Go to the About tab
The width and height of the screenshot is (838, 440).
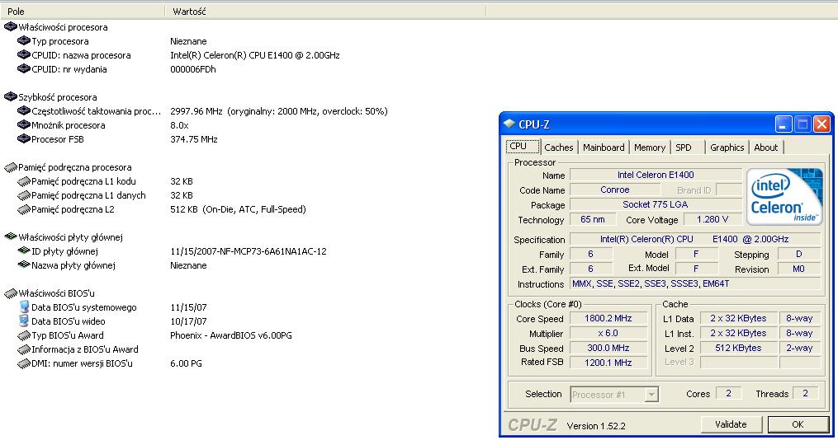coord(765,147)
